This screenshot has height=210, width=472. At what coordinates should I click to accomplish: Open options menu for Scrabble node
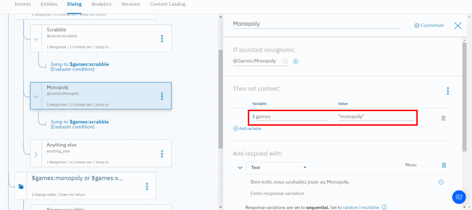(x=162, y=39)
